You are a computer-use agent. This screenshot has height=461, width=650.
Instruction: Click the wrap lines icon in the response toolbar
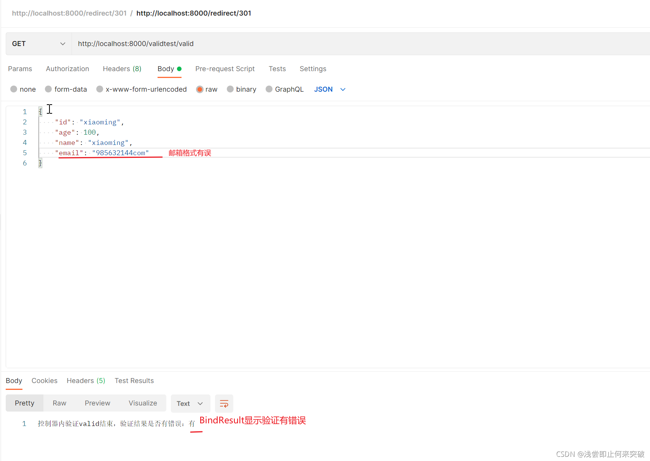click(224, 404)
